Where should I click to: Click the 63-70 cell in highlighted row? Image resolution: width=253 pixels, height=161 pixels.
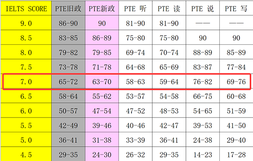tap(102, 81)
